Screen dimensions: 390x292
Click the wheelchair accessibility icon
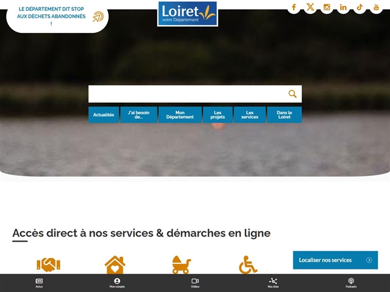[248, 265]
